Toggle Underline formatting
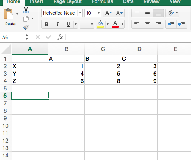The height and width of the screenshot is (160, 191). [x=68, y=24]
